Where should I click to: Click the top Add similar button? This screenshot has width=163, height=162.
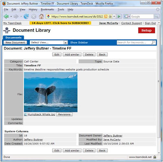coord(72,55)
